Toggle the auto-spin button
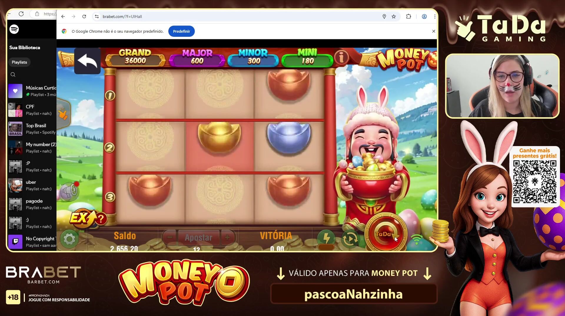 click(350, 239)
